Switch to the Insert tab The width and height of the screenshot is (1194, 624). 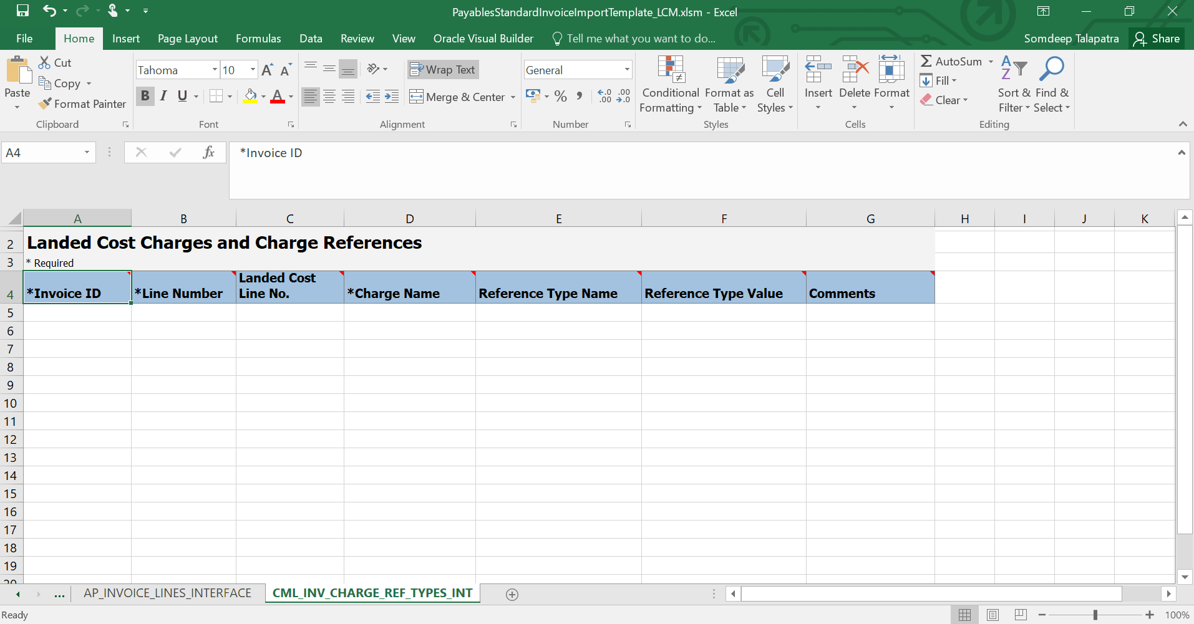126,39
